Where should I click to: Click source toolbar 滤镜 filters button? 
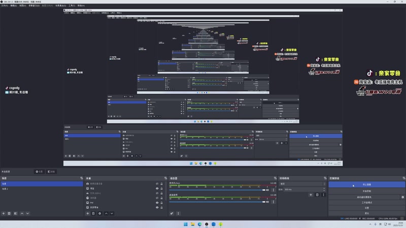tap(51, 172)
